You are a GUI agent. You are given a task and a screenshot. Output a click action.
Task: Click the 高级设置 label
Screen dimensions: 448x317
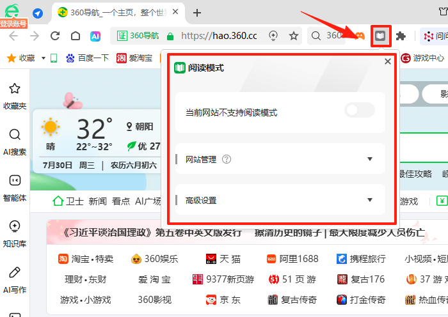tap(201, 201)
